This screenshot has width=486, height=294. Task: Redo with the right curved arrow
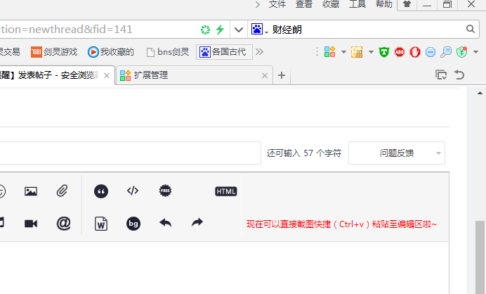click(x=197, y=222)
